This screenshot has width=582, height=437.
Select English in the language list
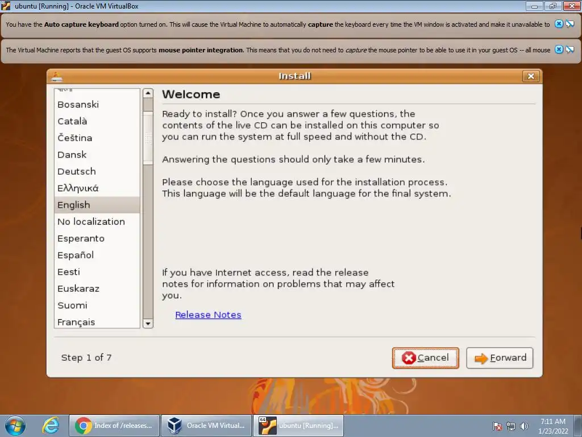(x=97, y=205)
